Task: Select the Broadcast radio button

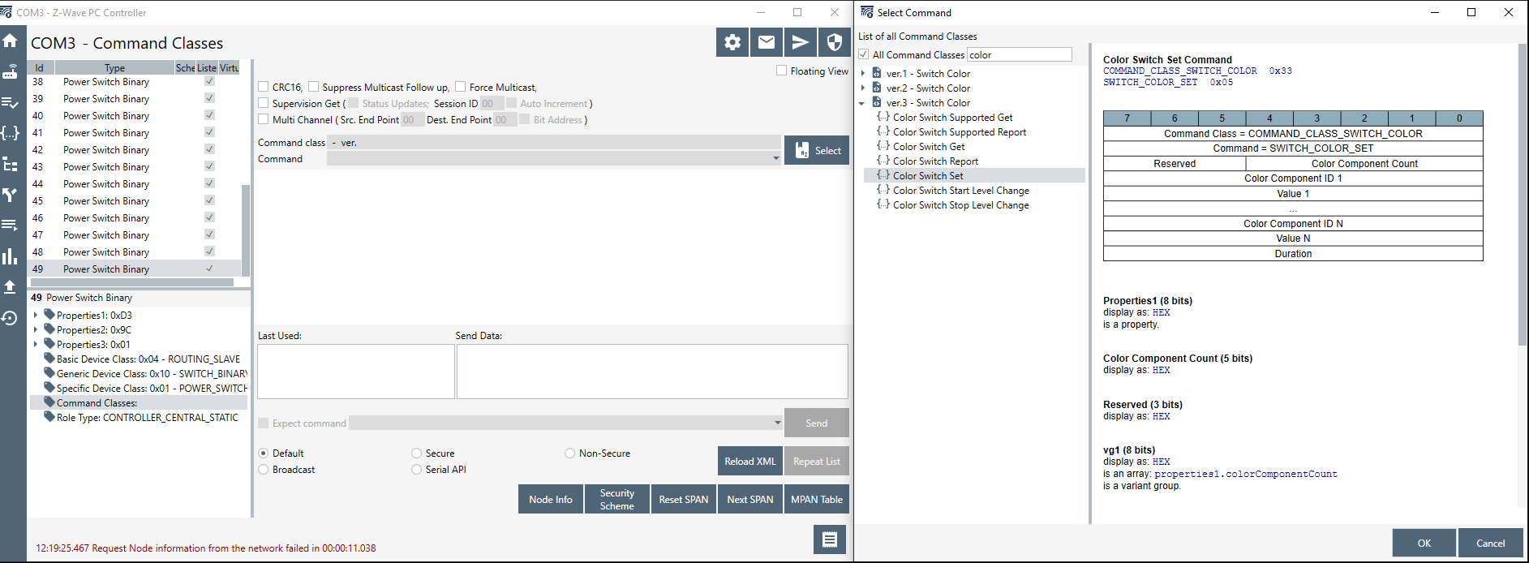Action: 264,470
